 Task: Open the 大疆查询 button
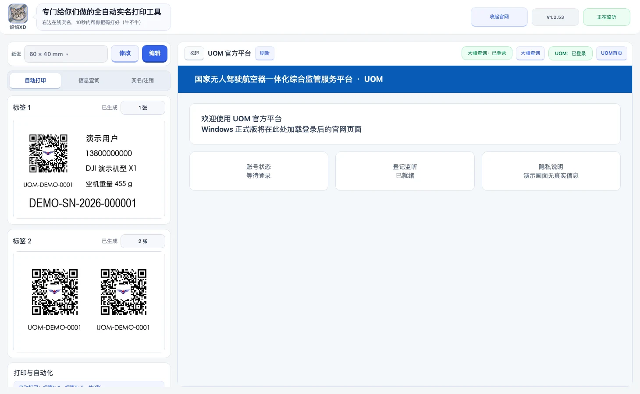[x=530, y=53]
